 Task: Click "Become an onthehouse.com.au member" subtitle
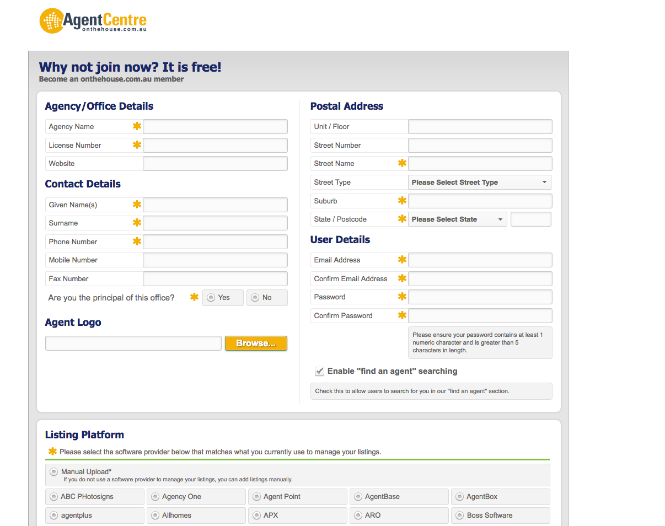(111, 79)
